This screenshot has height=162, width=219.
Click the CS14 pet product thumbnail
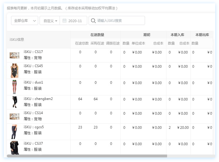point(15,116)
